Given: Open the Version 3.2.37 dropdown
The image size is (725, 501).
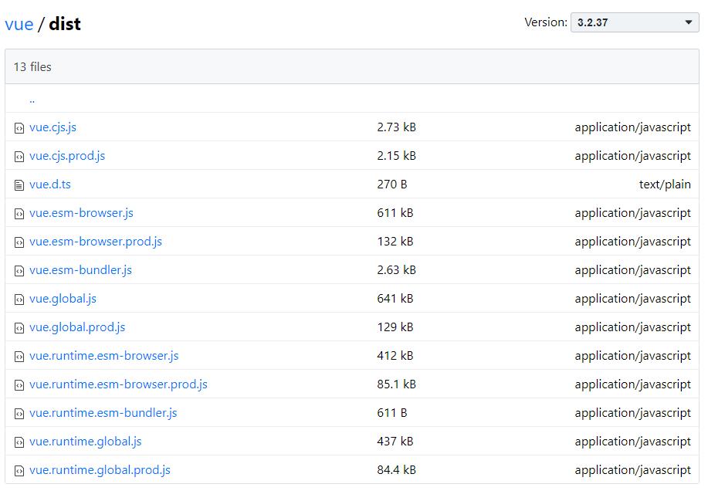Looking at the screenshot, I should (635, 22).
